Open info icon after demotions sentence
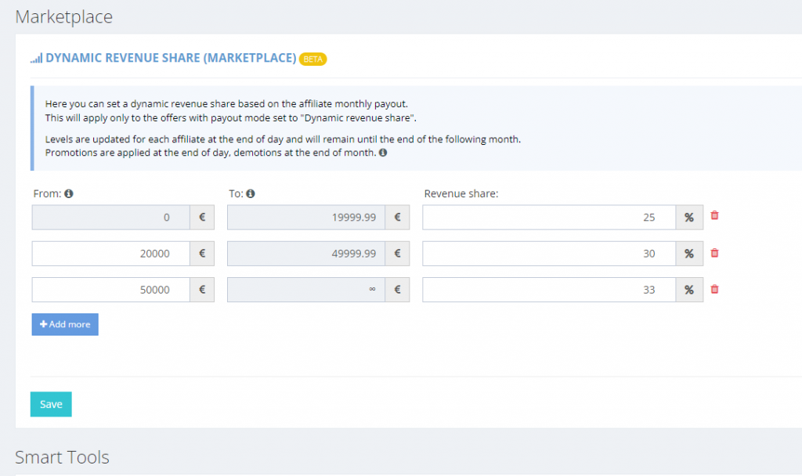Image resolution: width=802 pixels, height=476 pixels. pos(382,153)
